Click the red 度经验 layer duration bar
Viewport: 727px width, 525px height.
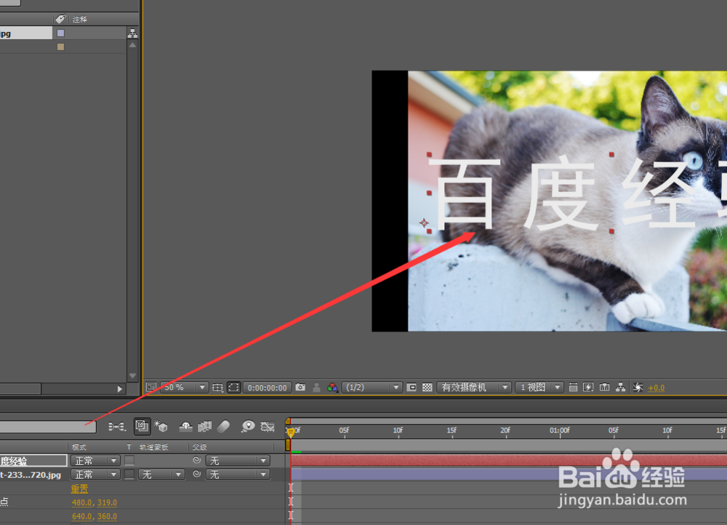pyautogui.click(x=509, y=460)
